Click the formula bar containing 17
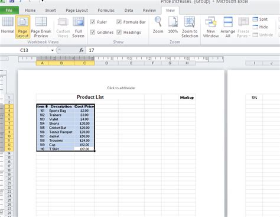 (x=183, y=50)
